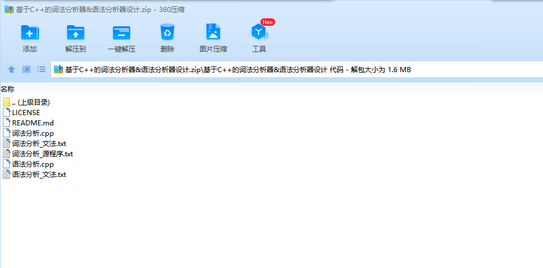The image size is (543, 268).
Task: Click the red New badge on the 工具 icon
Action: click(268, 22)
